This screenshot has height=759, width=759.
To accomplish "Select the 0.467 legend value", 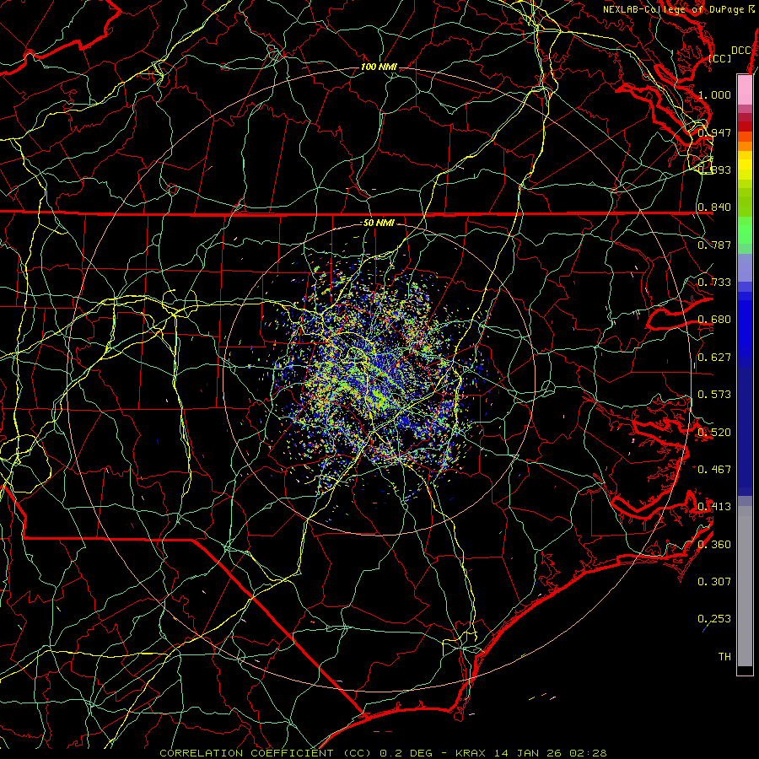I will point(714,470).
